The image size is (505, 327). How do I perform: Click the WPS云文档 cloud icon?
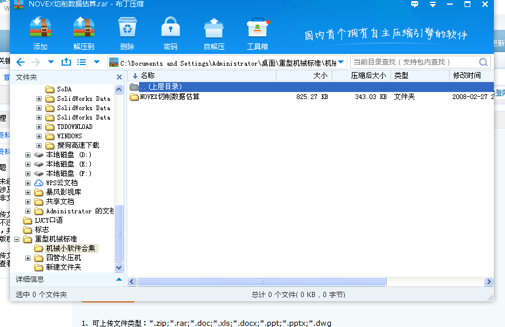pyautogui.click(x=39, y=183)
